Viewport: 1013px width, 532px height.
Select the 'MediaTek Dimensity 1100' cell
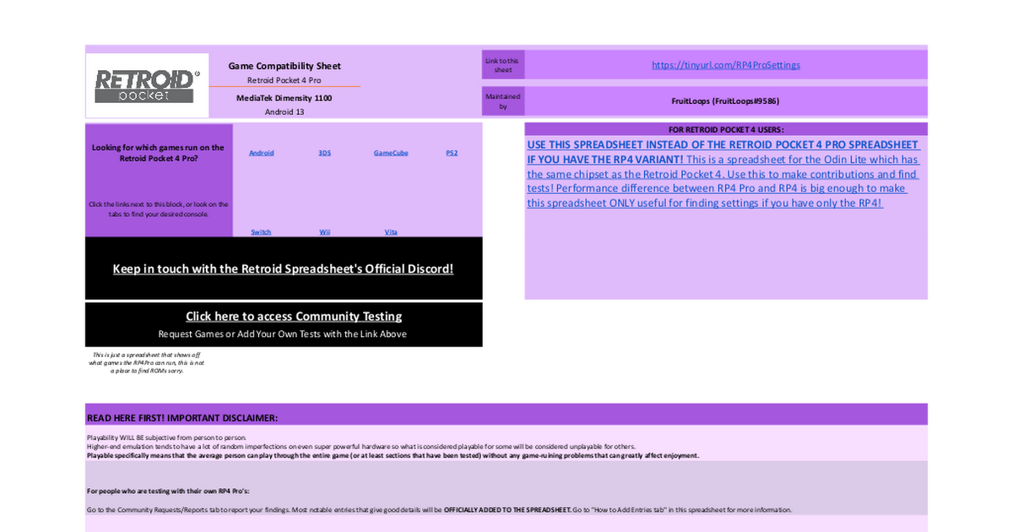click(x=284, y=98)
